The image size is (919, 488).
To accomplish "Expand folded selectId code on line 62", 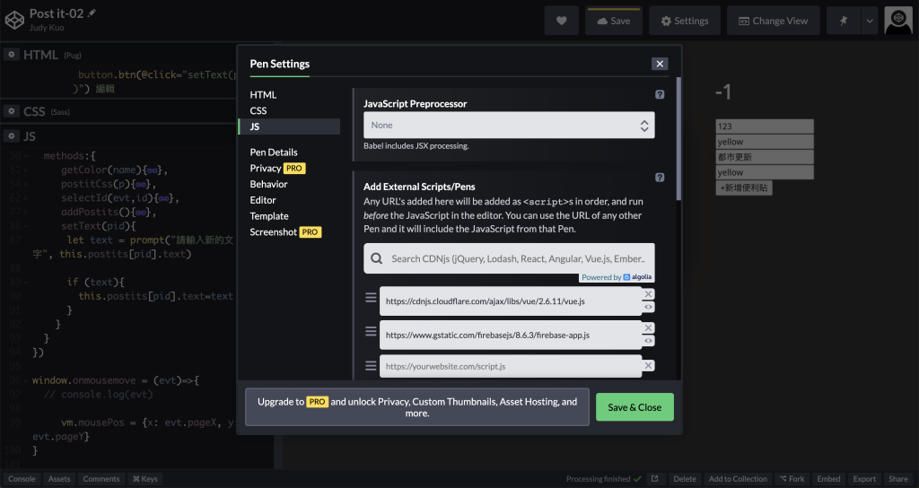I will click(x=163, y=198).
